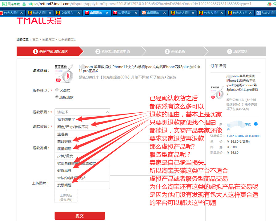This screenshot has width=277, height=221.
Task: Click the blue Wangwang chat icon beside seller
Action: [256, 124]
